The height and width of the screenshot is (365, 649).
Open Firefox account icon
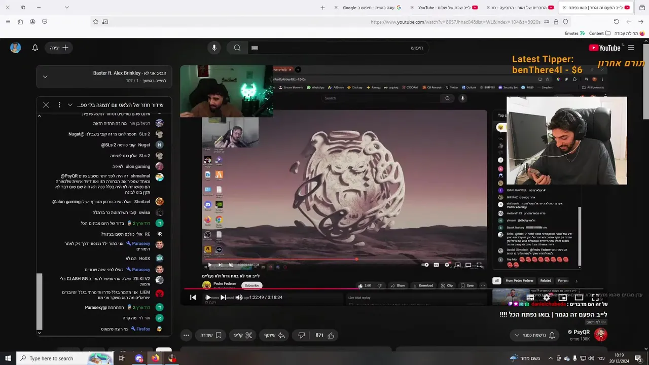pos(32,22)
